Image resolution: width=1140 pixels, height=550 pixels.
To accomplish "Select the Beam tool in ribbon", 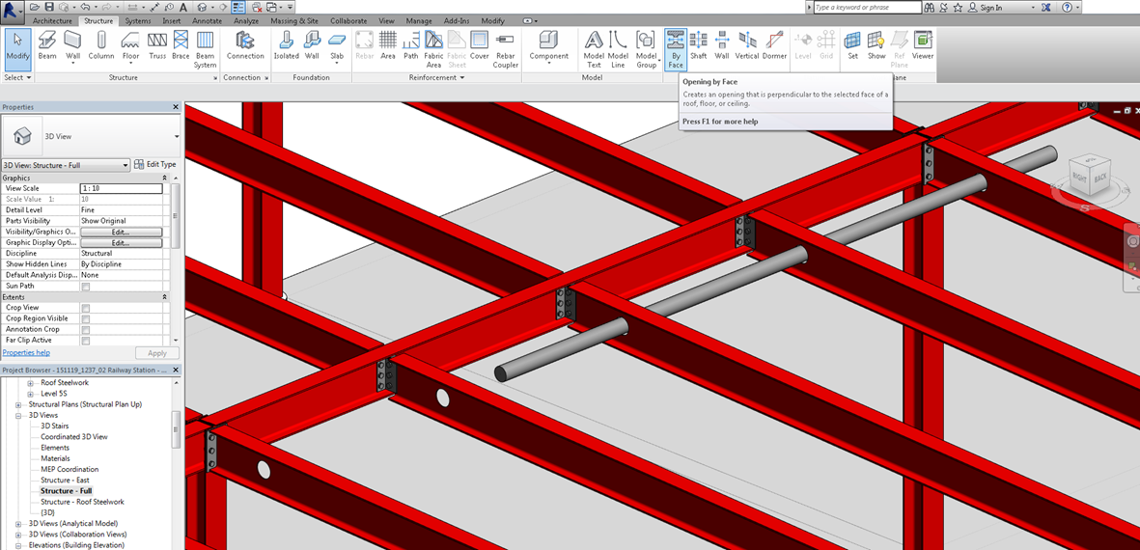I will (x=47, y=44).
